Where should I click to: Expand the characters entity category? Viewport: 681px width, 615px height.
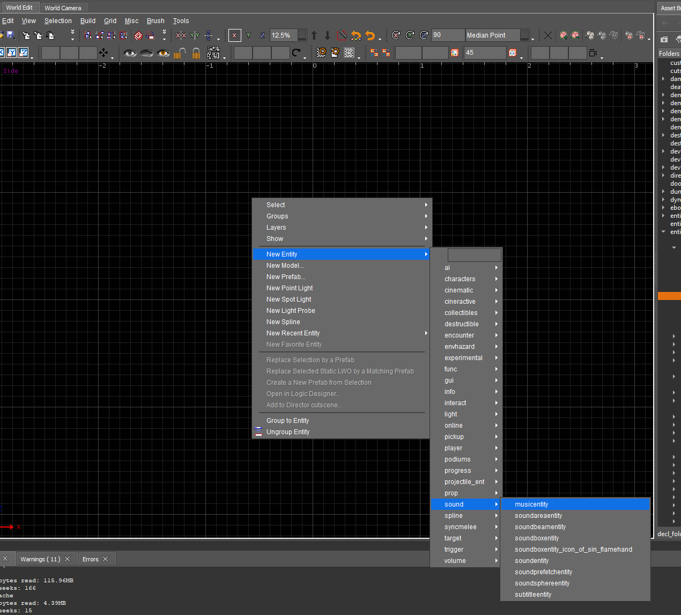pyautogui.click(x=465, y=279)
